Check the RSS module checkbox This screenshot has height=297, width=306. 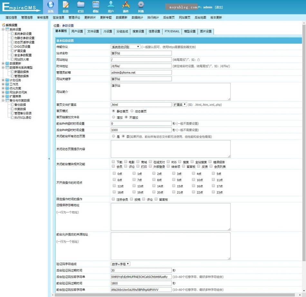(x=168, y=162)
